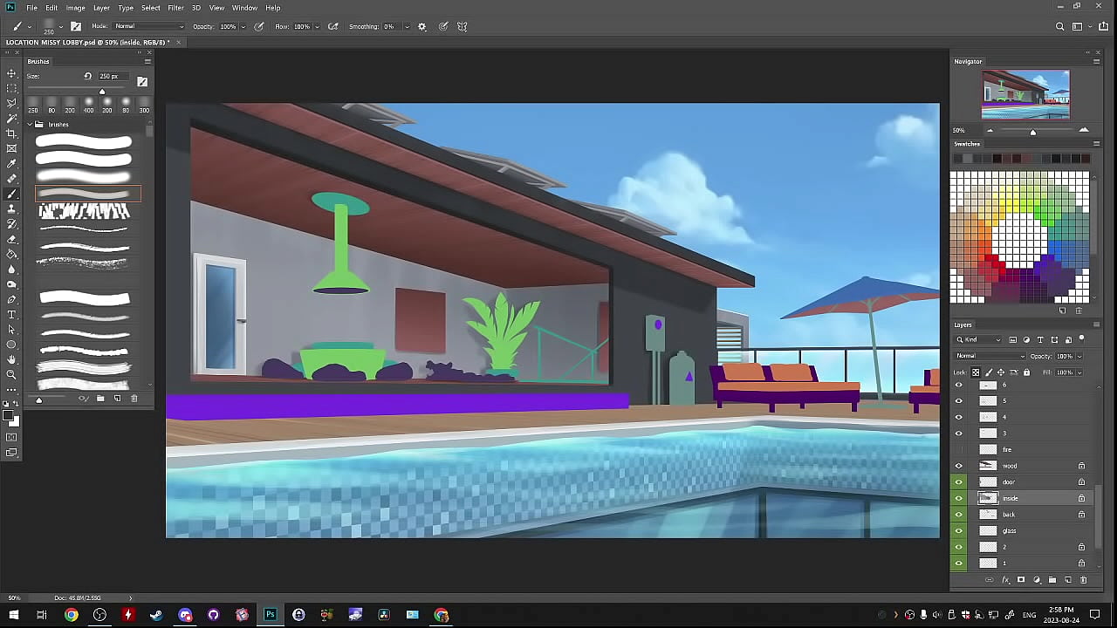The height and width of the screenshot is (628, 1117).
Task: Toggle lock transparent pixels
Action: 977,372
